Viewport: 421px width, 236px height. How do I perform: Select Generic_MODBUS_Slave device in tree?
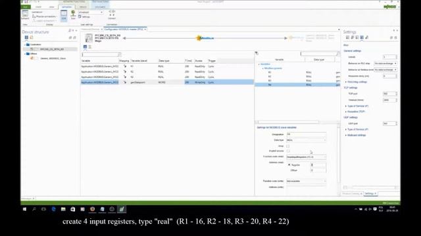tap(53, 58)
